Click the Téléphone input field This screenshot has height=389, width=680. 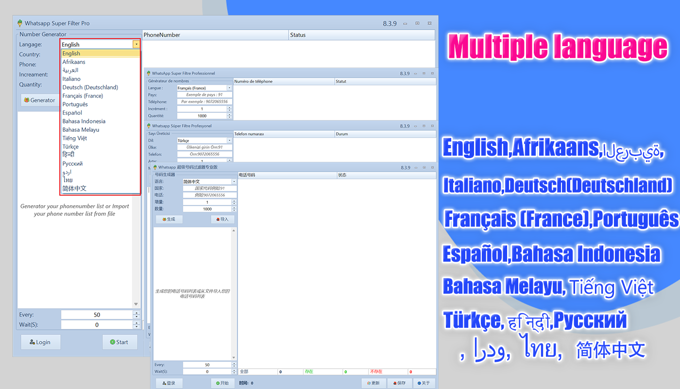coord(204,102)
